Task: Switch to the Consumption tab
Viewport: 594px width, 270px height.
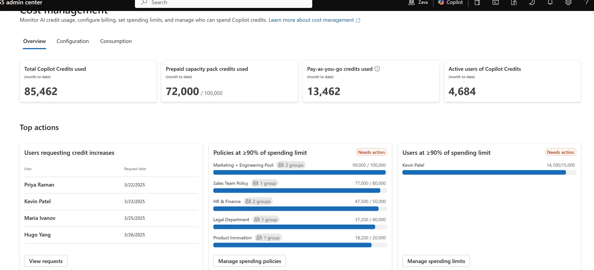Action: [x=116, y=41]
